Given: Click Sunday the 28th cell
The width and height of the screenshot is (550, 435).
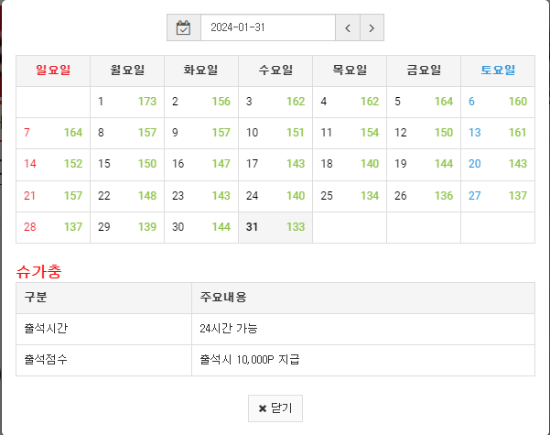Looking at the screenshot, I should [53, 227].
